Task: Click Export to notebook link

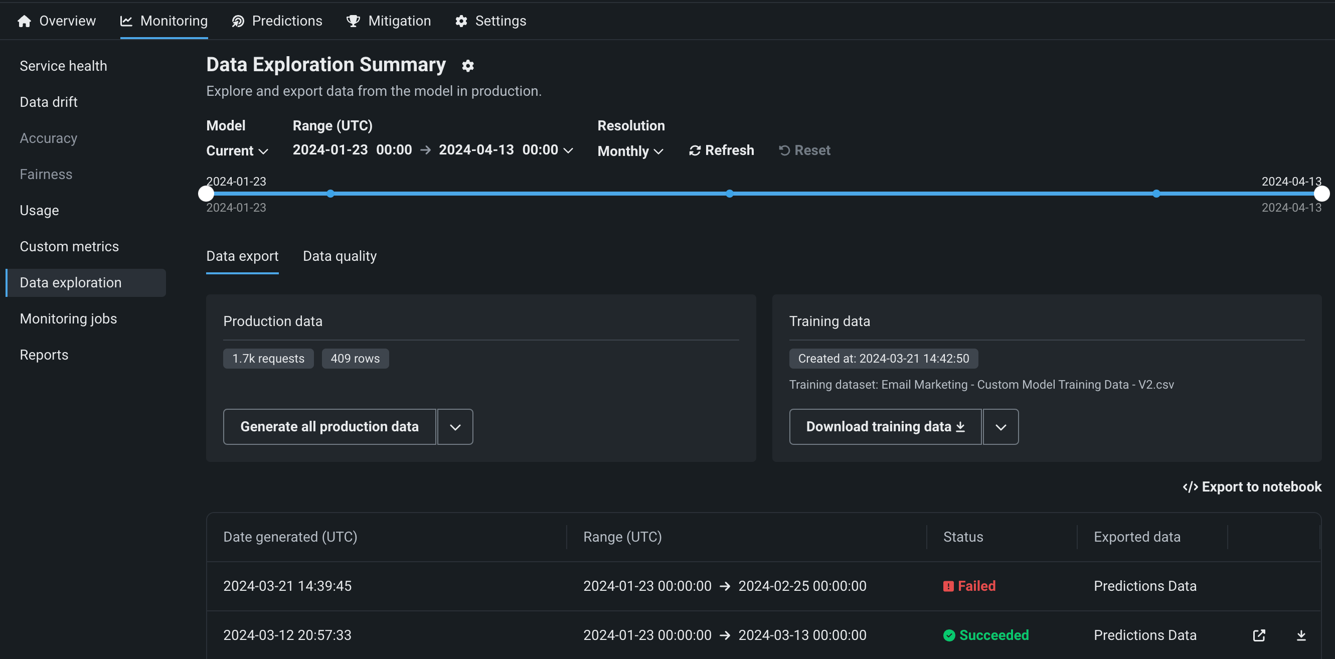Action: (1252, 486)
